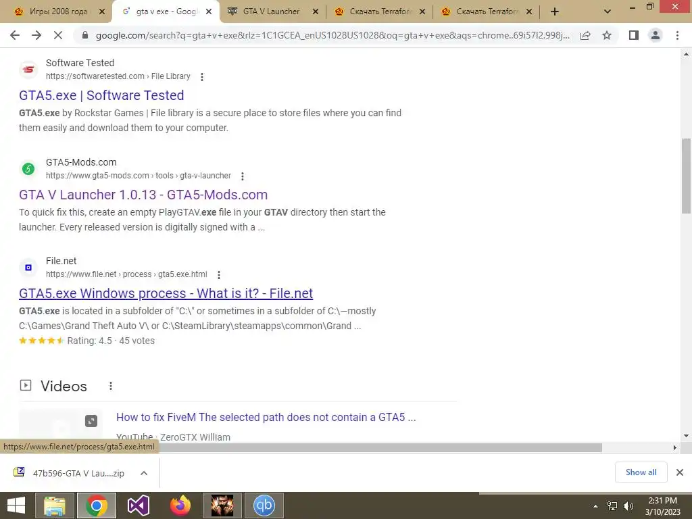Image resolution: width=692 pixels, height=519 pixels.
Task: Click the File.net site favicon
Action: [28, 268]
